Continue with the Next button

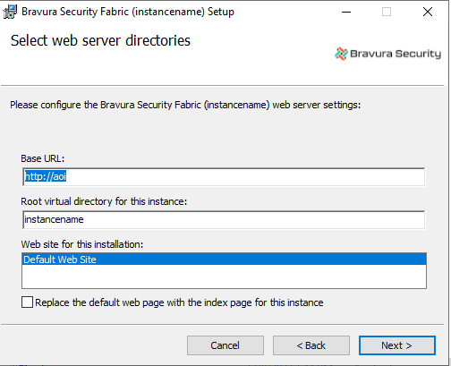click(397, 345)
